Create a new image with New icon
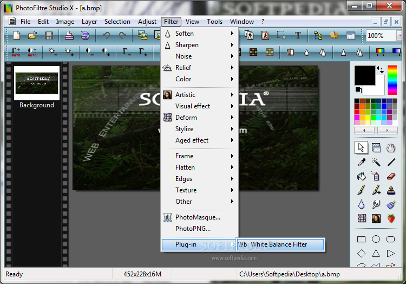This screenshot has height=284, width=406. pos(17,35)
